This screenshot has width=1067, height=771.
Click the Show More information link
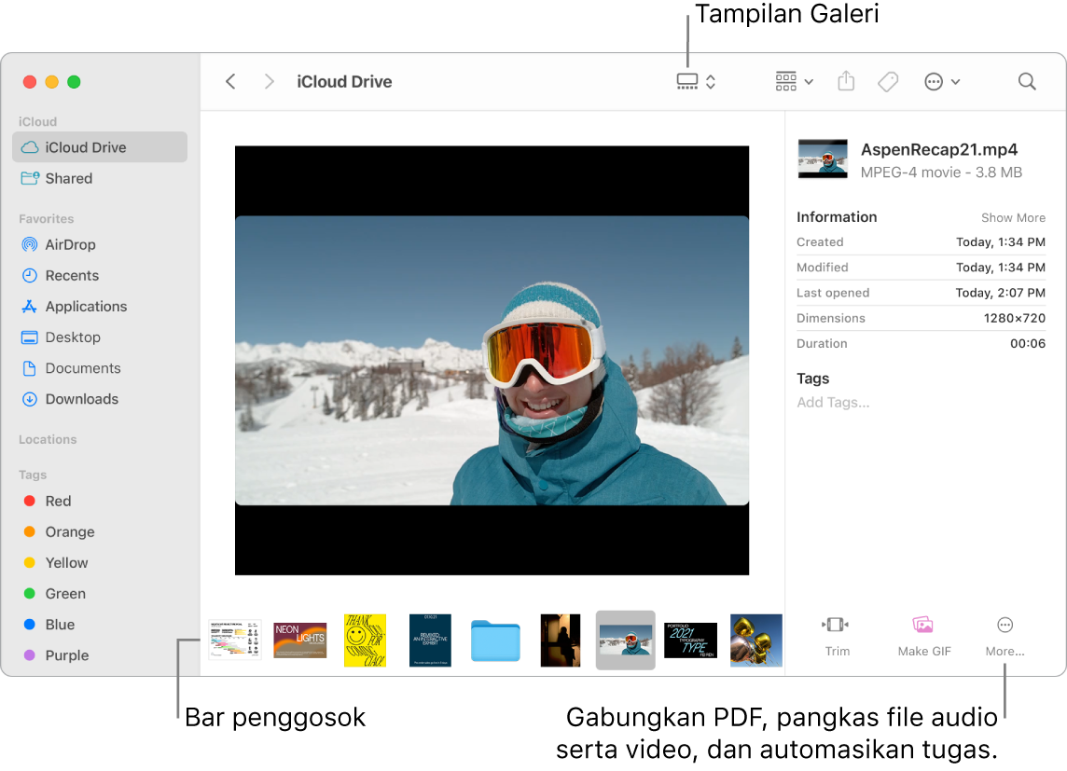click(x=1013, y=216)
